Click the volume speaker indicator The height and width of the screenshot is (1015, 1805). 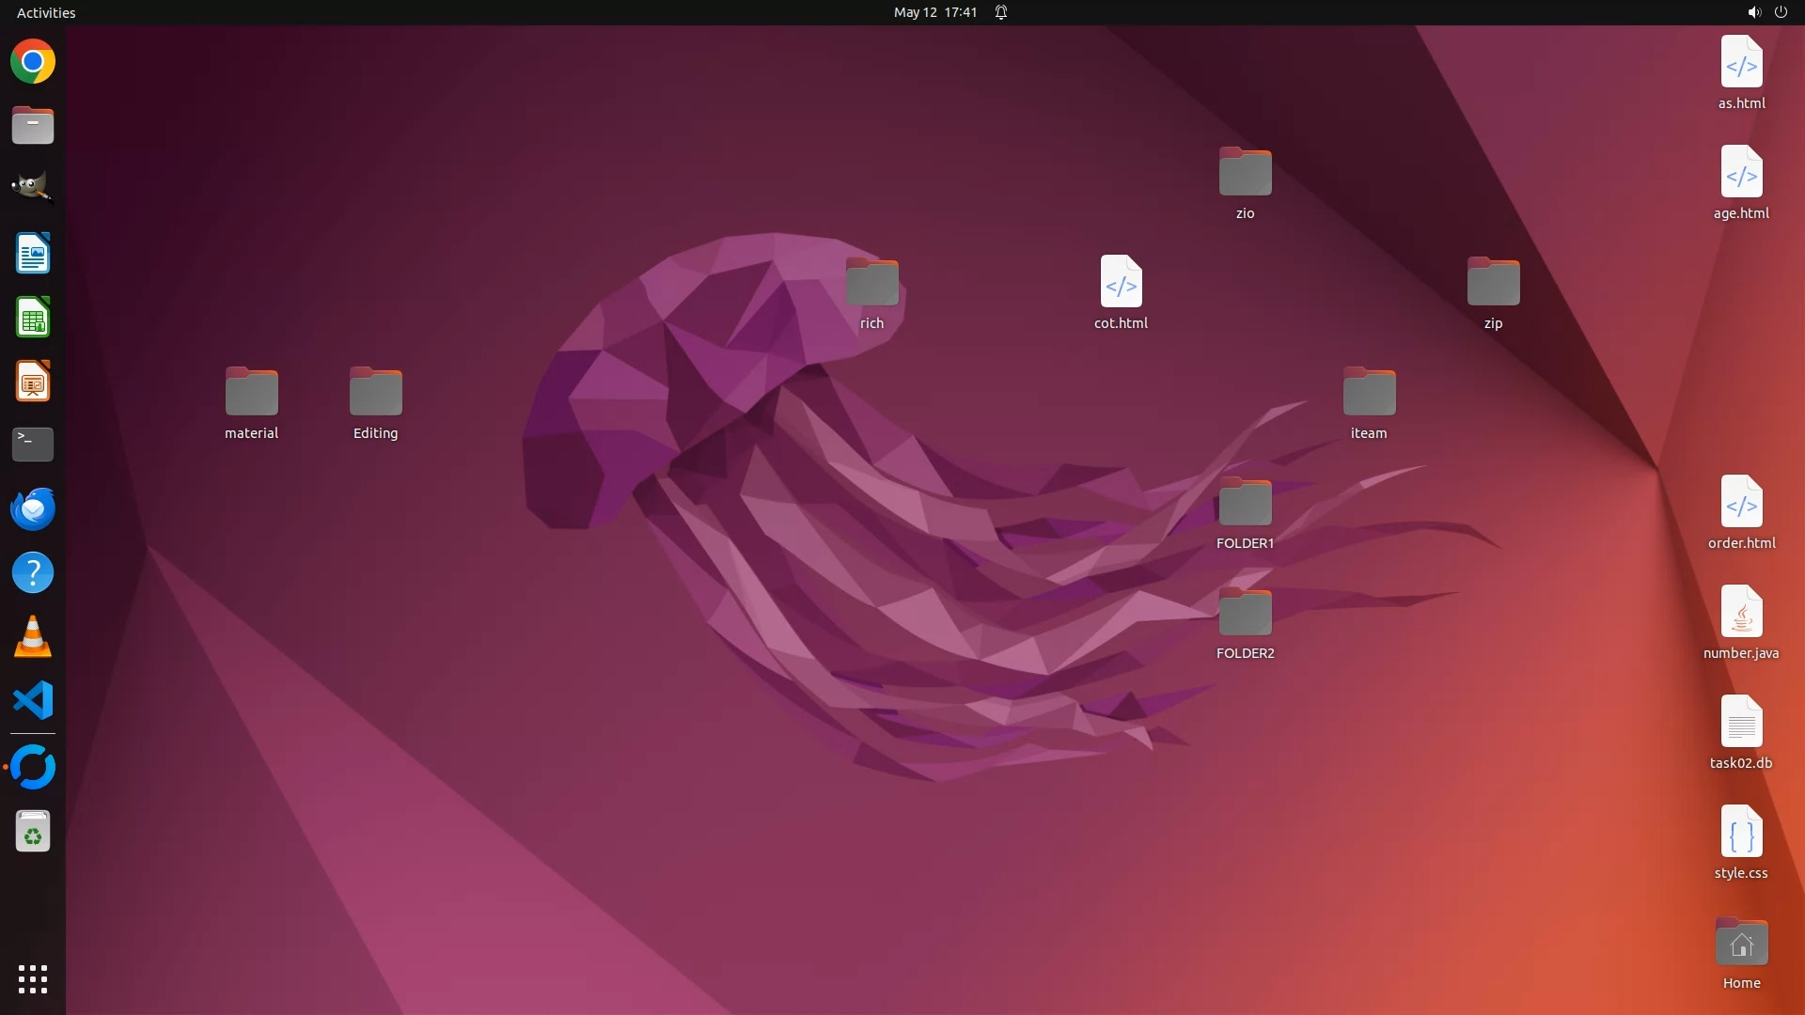(1753, 12)
